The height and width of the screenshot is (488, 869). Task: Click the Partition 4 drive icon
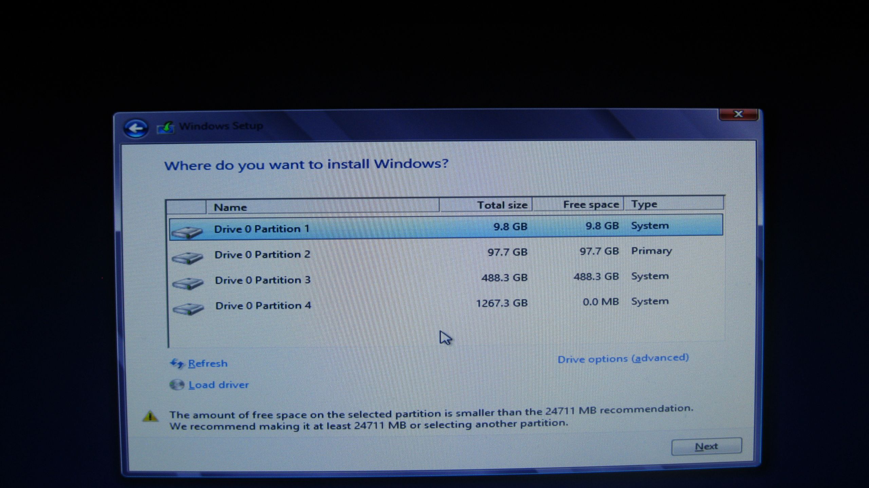(x=188, y=309)
